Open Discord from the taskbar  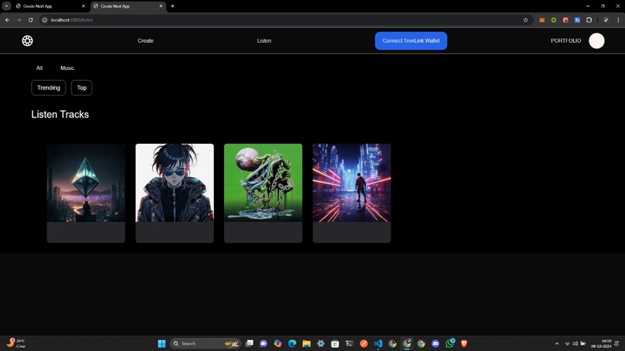tap(436, 343)
